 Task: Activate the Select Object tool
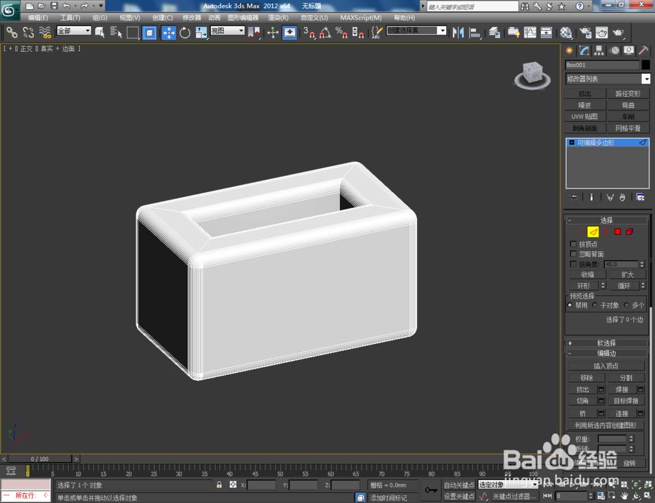point(100,32)
